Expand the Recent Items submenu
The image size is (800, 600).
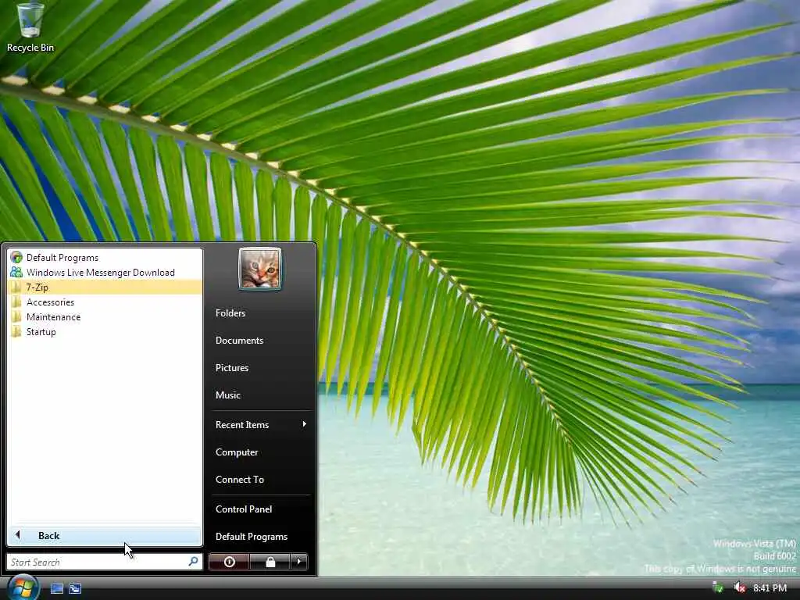pos(261,424)
